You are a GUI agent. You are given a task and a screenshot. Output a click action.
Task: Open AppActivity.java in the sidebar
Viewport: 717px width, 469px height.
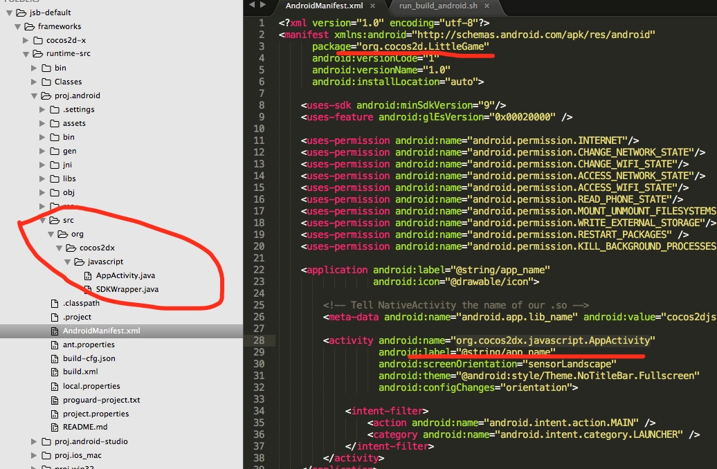125,275
